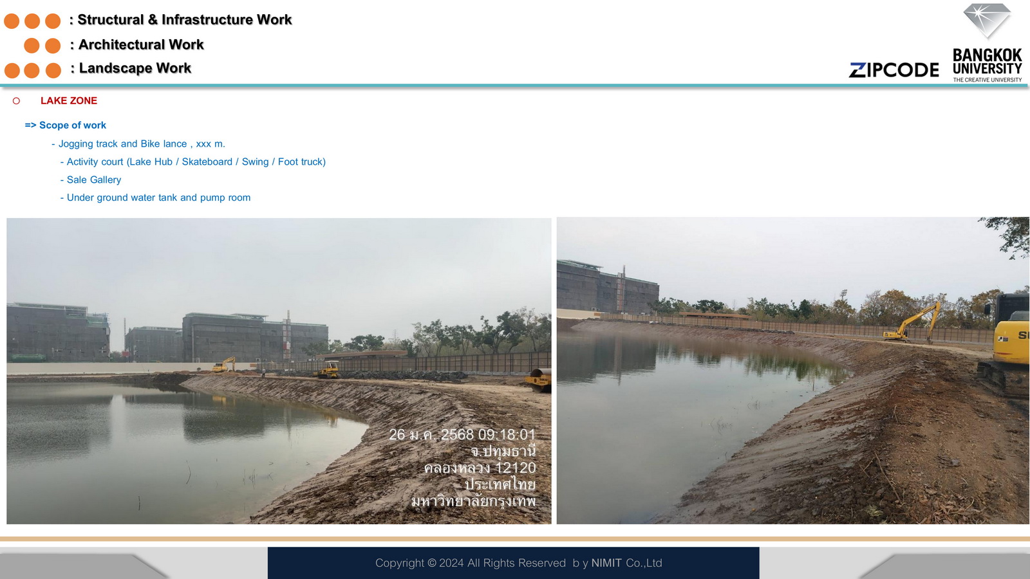Click the Under ground water tank line
Screen dimensions: 1030x579
tap(158, 198)
